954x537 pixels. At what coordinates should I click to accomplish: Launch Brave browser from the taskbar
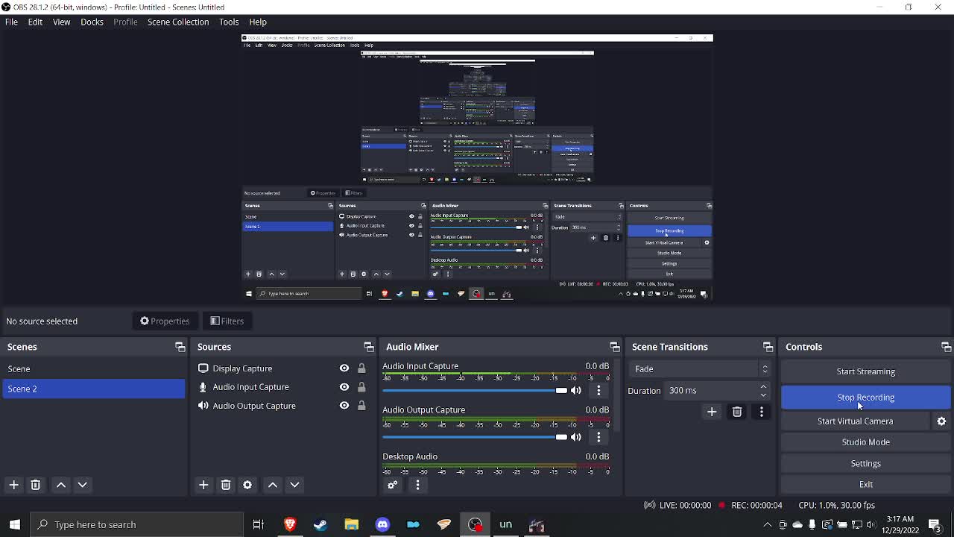click(290, 524)
